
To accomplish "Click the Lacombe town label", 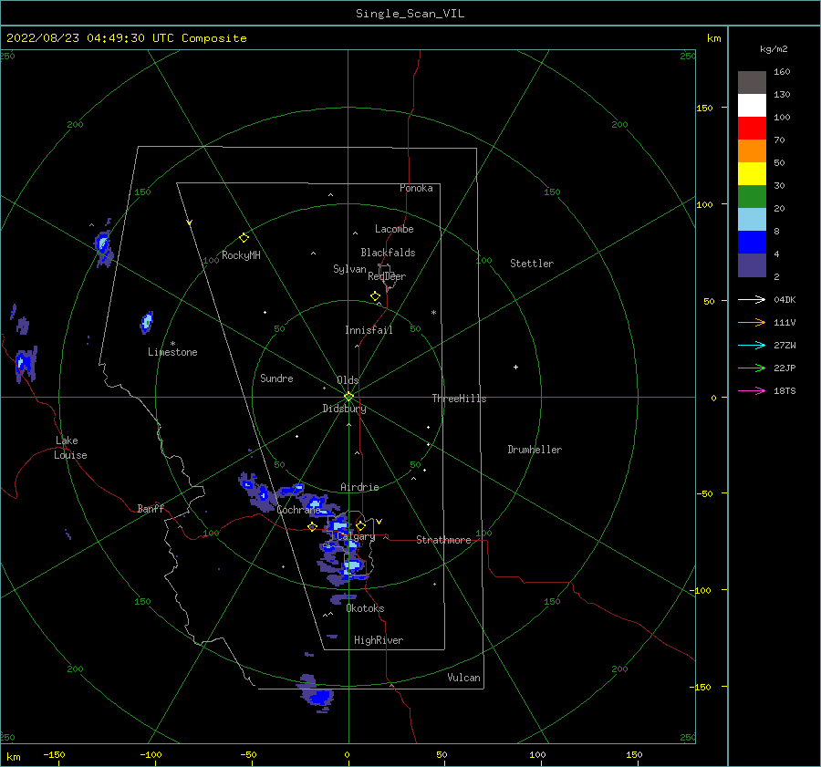I will tap(394, 229).
